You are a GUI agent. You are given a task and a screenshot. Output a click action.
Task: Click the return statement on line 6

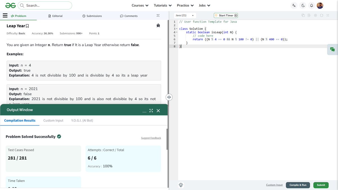click(240, 39)
